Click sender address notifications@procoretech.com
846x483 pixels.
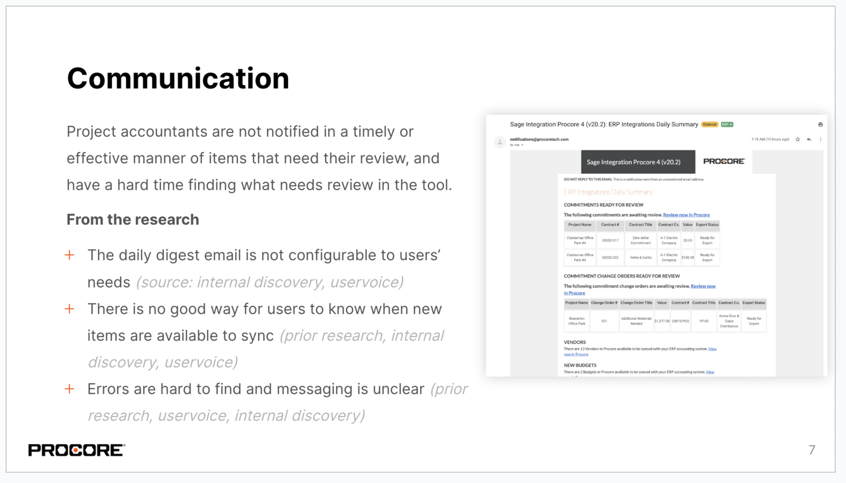[539, 140]
